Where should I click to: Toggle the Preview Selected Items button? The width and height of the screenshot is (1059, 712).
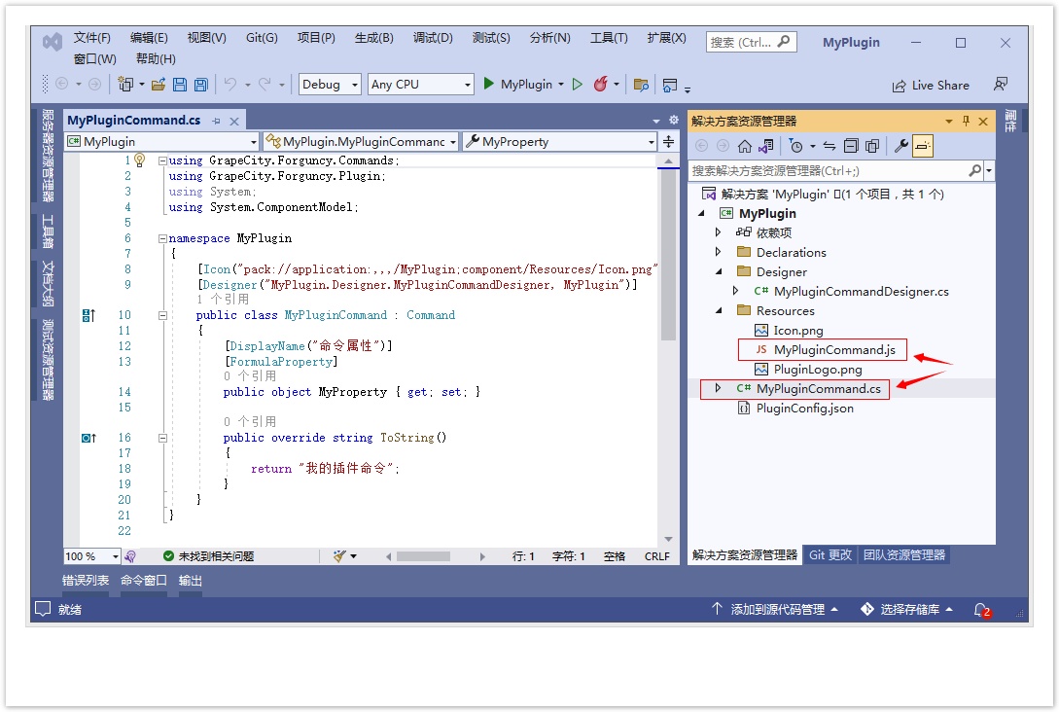pos(923,146)
